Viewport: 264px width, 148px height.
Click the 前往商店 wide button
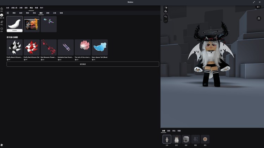(83, 64)
